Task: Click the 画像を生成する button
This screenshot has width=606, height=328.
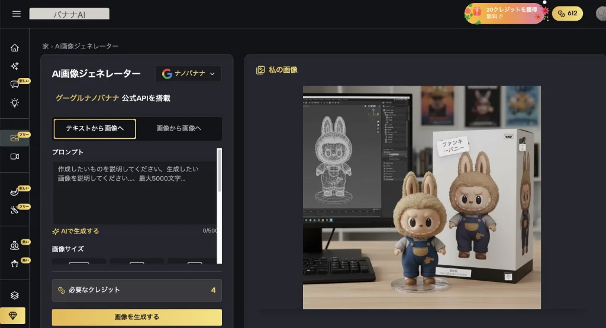Action: coord(137,317)
